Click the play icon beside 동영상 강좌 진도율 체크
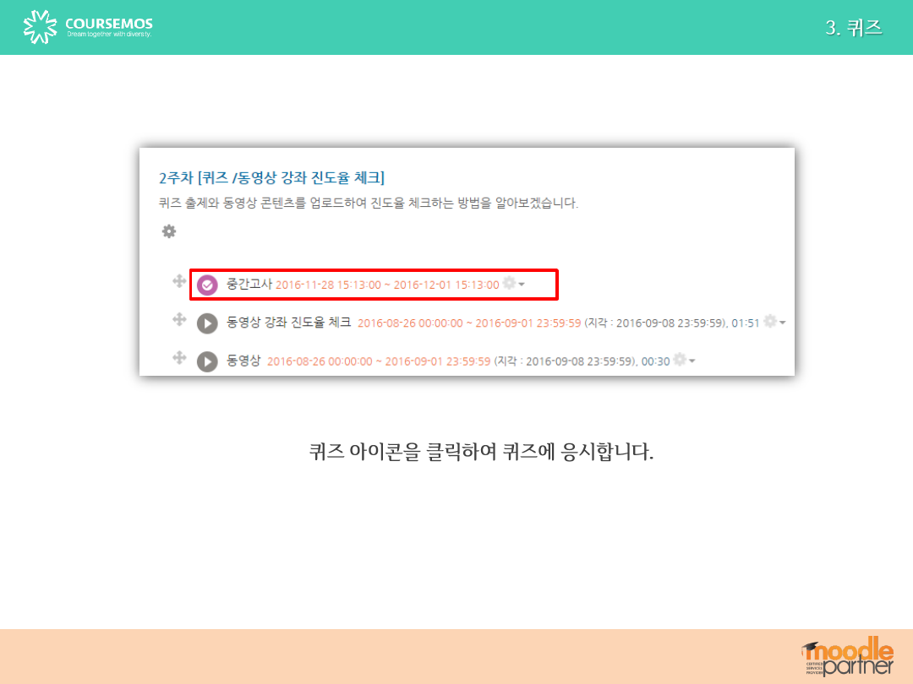The height and width of the screenshot is (684, 913). [207, 323]
